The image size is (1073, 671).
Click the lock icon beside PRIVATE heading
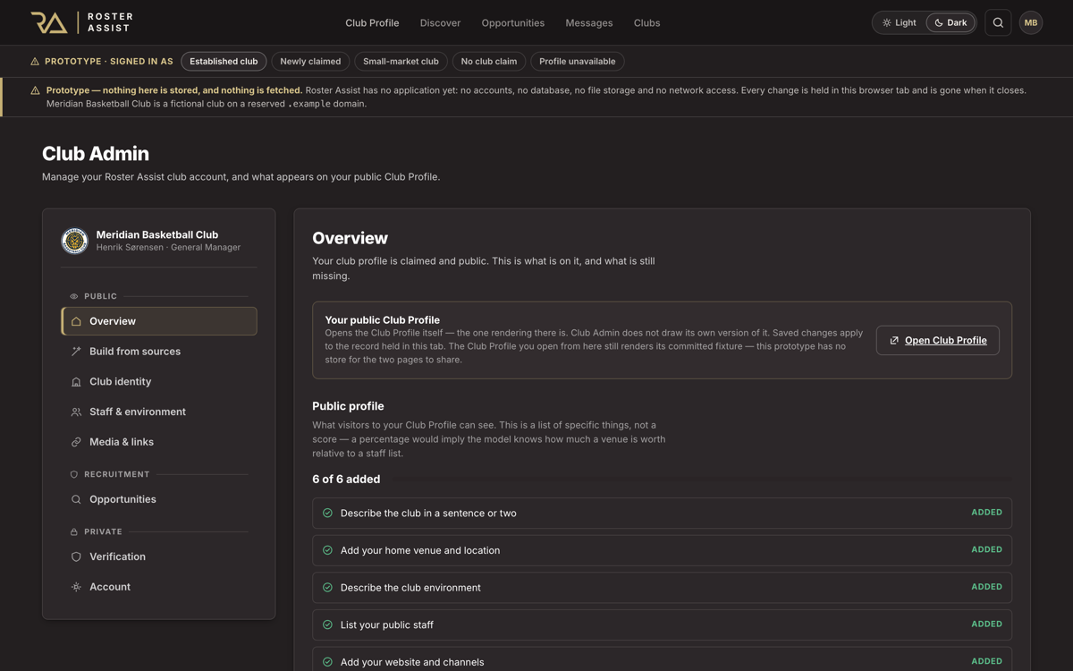(x=74, y=531)
